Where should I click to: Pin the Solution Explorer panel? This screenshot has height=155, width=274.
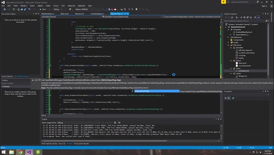[266, 14]
